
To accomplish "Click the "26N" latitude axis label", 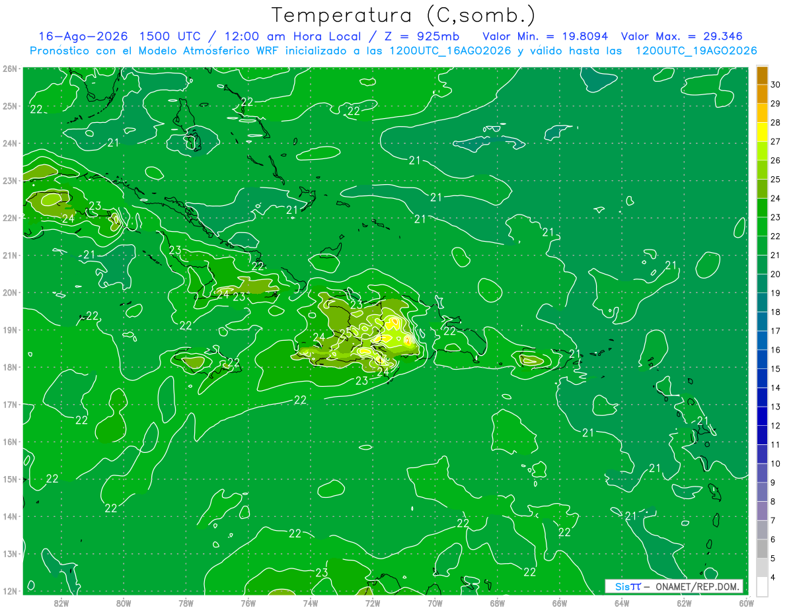I will click(x=9, y=69).
